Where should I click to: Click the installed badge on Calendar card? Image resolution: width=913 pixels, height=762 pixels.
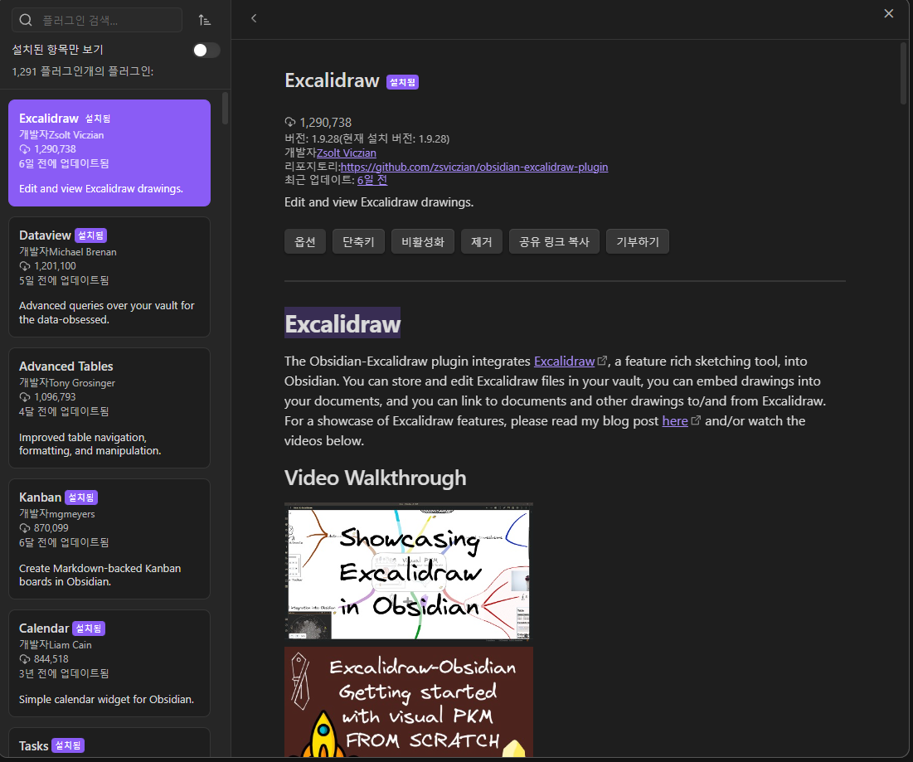(89, 629)
